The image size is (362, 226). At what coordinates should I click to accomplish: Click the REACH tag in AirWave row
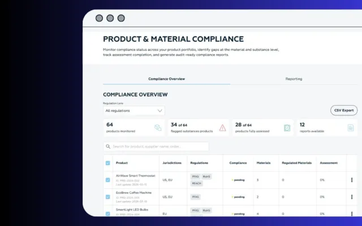[x=196, y=183]
